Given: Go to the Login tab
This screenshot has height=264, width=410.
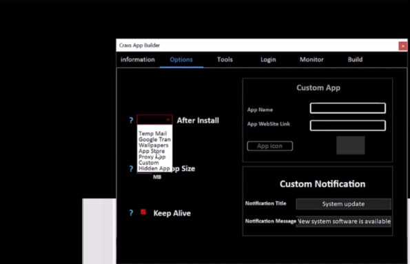Looking at the screenshot, I should 268,60.
